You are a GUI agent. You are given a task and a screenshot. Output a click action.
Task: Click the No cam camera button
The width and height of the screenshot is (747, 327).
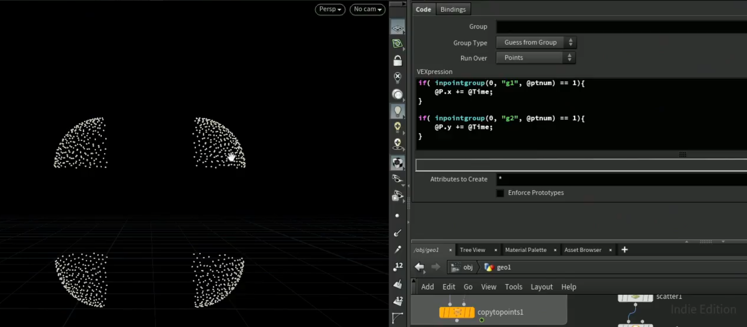pyautogui.click(x=367, y=9)
